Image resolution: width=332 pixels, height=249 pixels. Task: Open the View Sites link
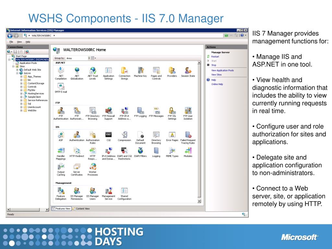click(x=216, y=75)
